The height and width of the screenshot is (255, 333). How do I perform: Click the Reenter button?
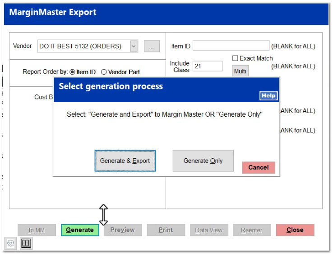(x=252, y=230)
